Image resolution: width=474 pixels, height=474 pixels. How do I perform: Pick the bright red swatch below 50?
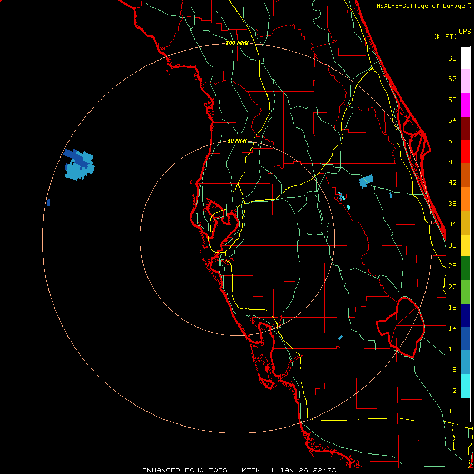(465, 152)
